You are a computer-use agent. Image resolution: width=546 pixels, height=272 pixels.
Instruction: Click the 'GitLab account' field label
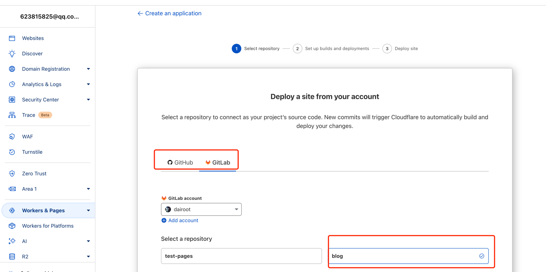tap(185, 198)
